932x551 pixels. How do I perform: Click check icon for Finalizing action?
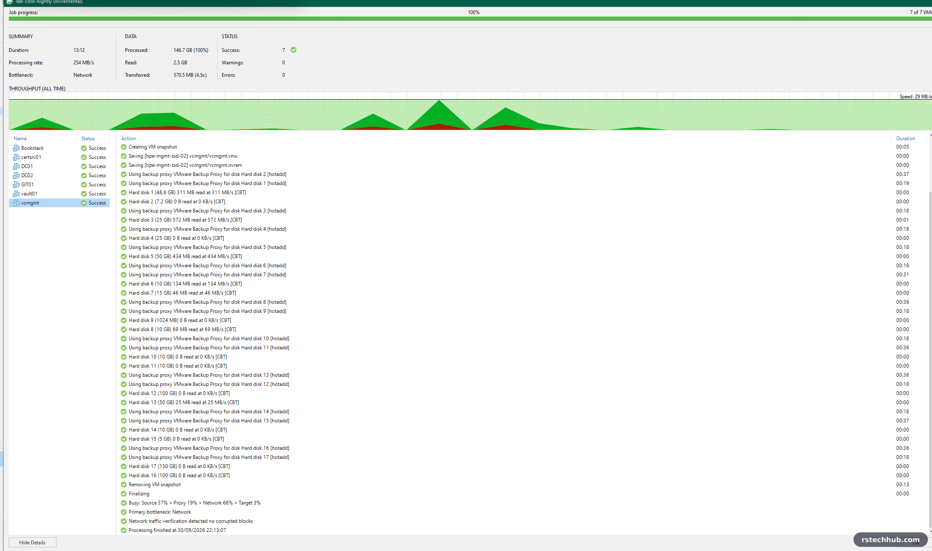124,494
